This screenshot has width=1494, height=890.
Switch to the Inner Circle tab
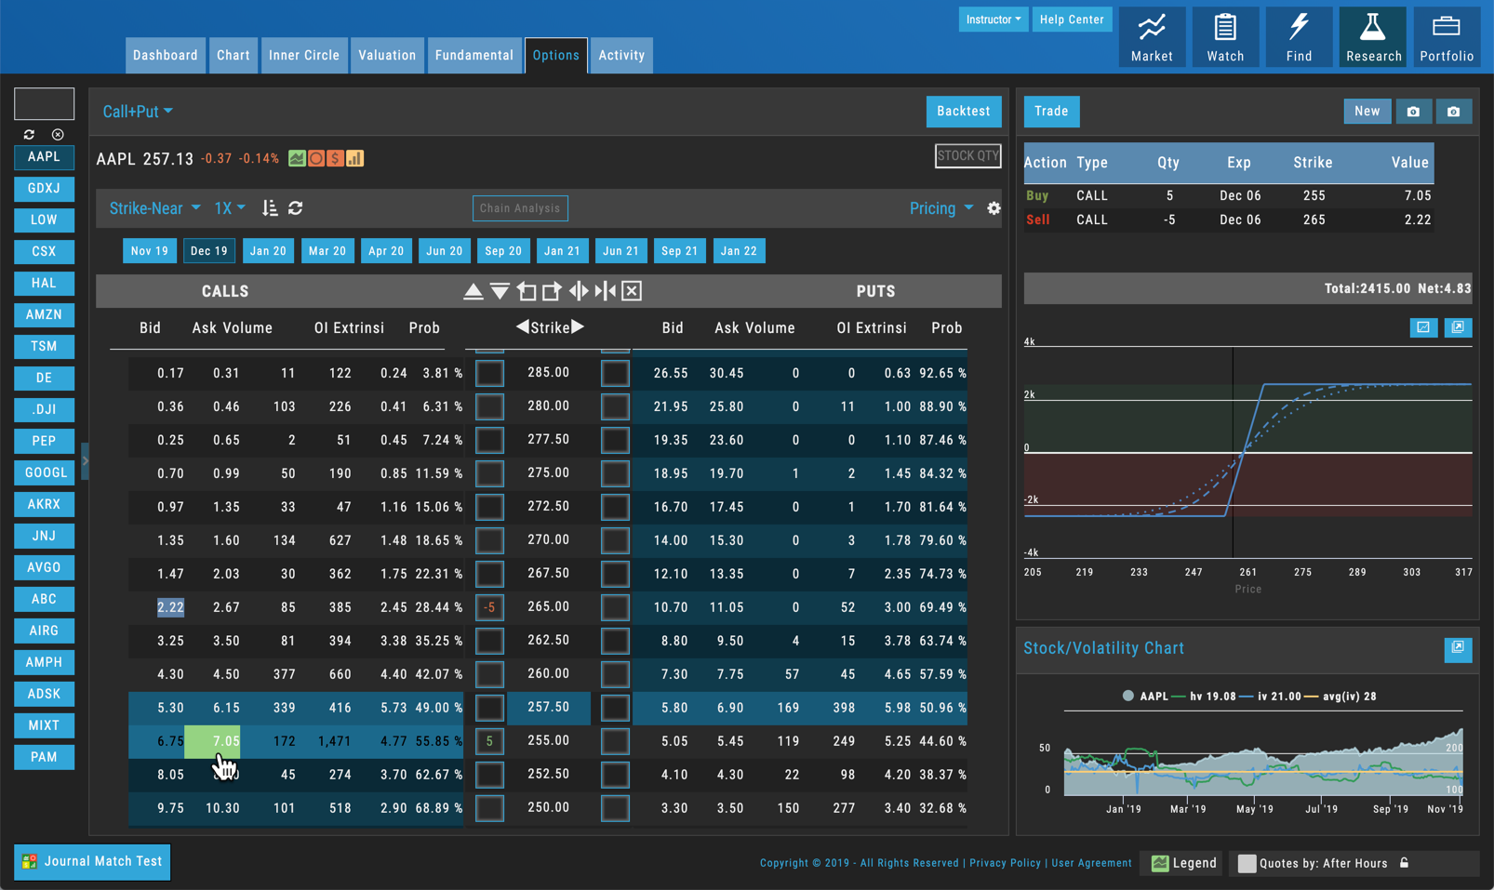coord(304,55)
